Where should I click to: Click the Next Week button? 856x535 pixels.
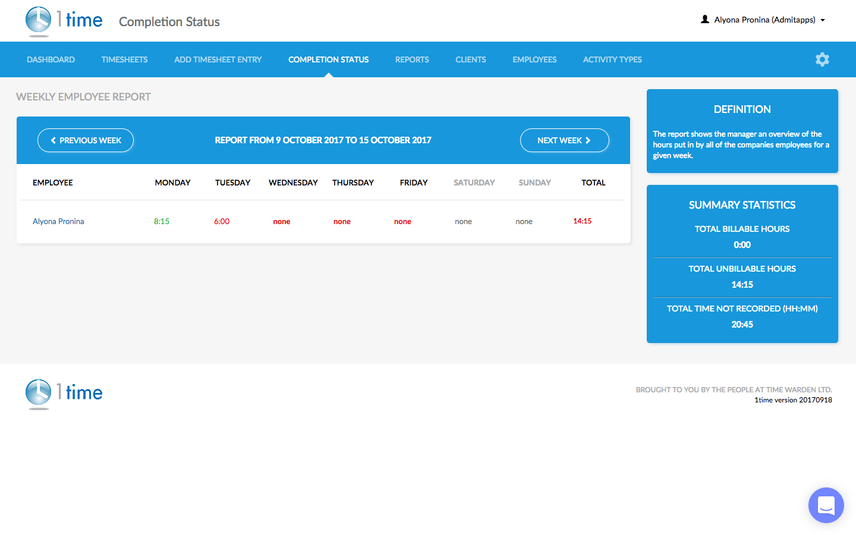[565, 140]
